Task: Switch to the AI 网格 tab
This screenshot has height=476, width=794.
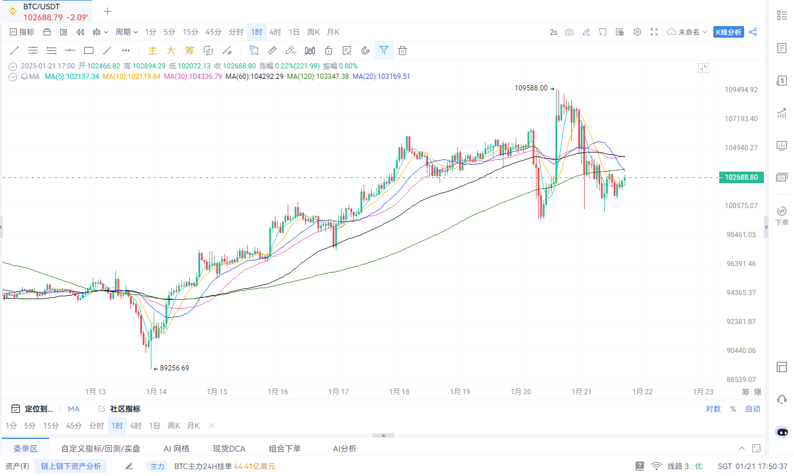Action: click(176, 449)
